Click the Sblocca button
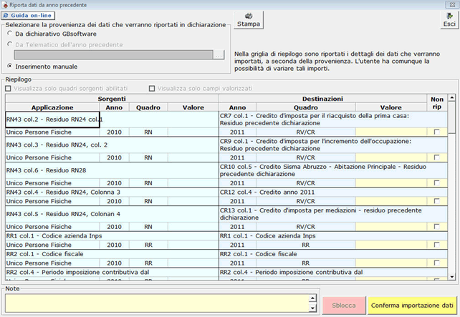The height and width of the screenshot is (317, 460). coord(344,306)
